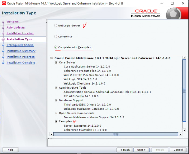Click the Back button

[125, 150]
